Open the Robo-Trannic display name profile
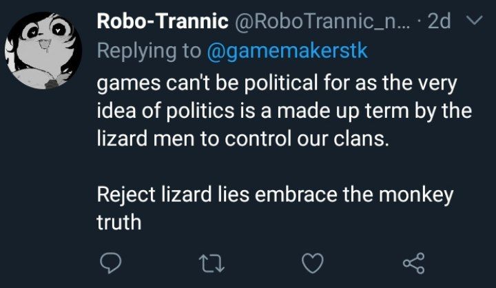 tap(163, 23)
